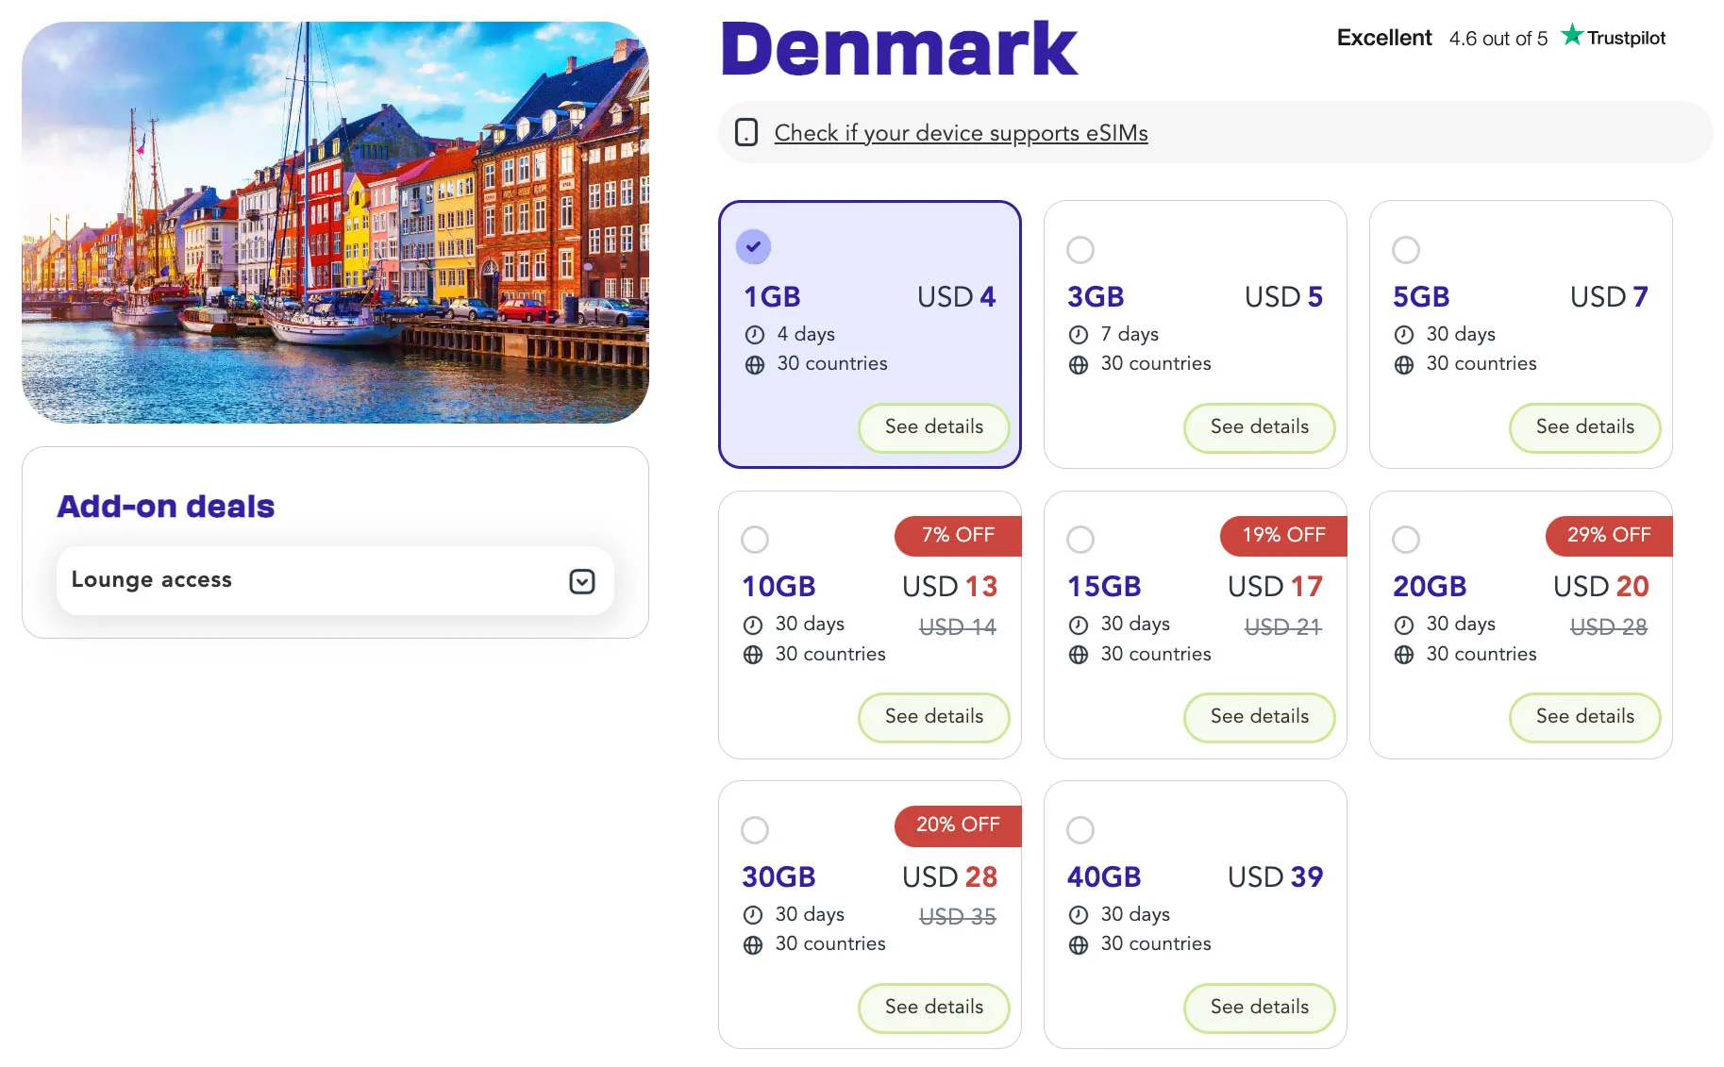Click the struck-through 'USD 21' price
Image resolution: width=1724 pixels, height=1067 pixels.
point(1282,626)
